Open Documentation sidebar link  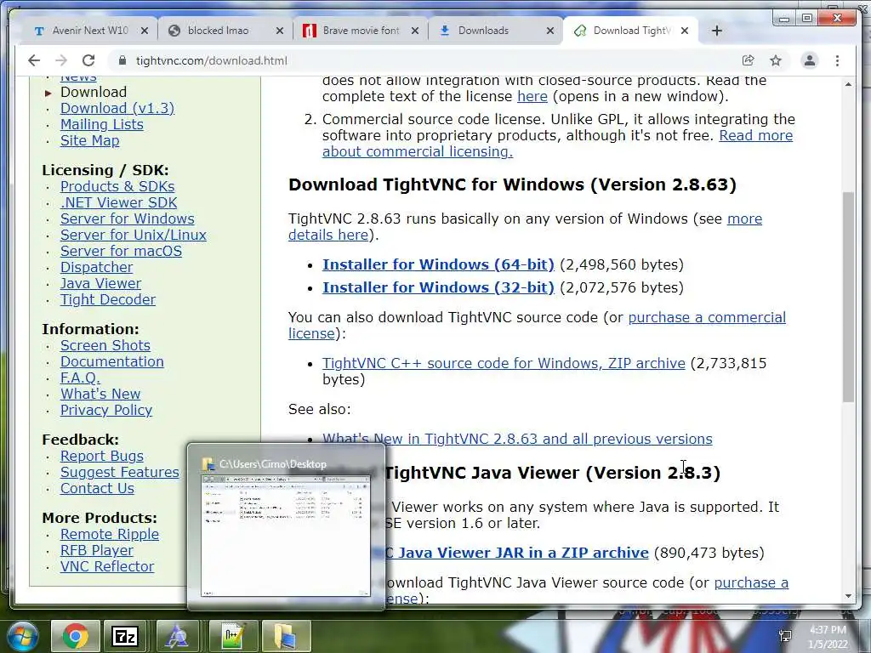pos(111,361)
